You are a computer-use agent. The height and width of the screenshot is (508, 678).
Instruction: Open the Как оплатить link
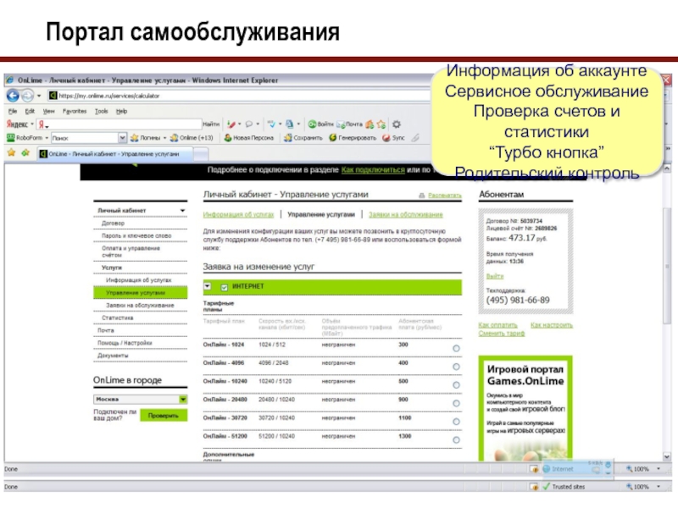497,325
